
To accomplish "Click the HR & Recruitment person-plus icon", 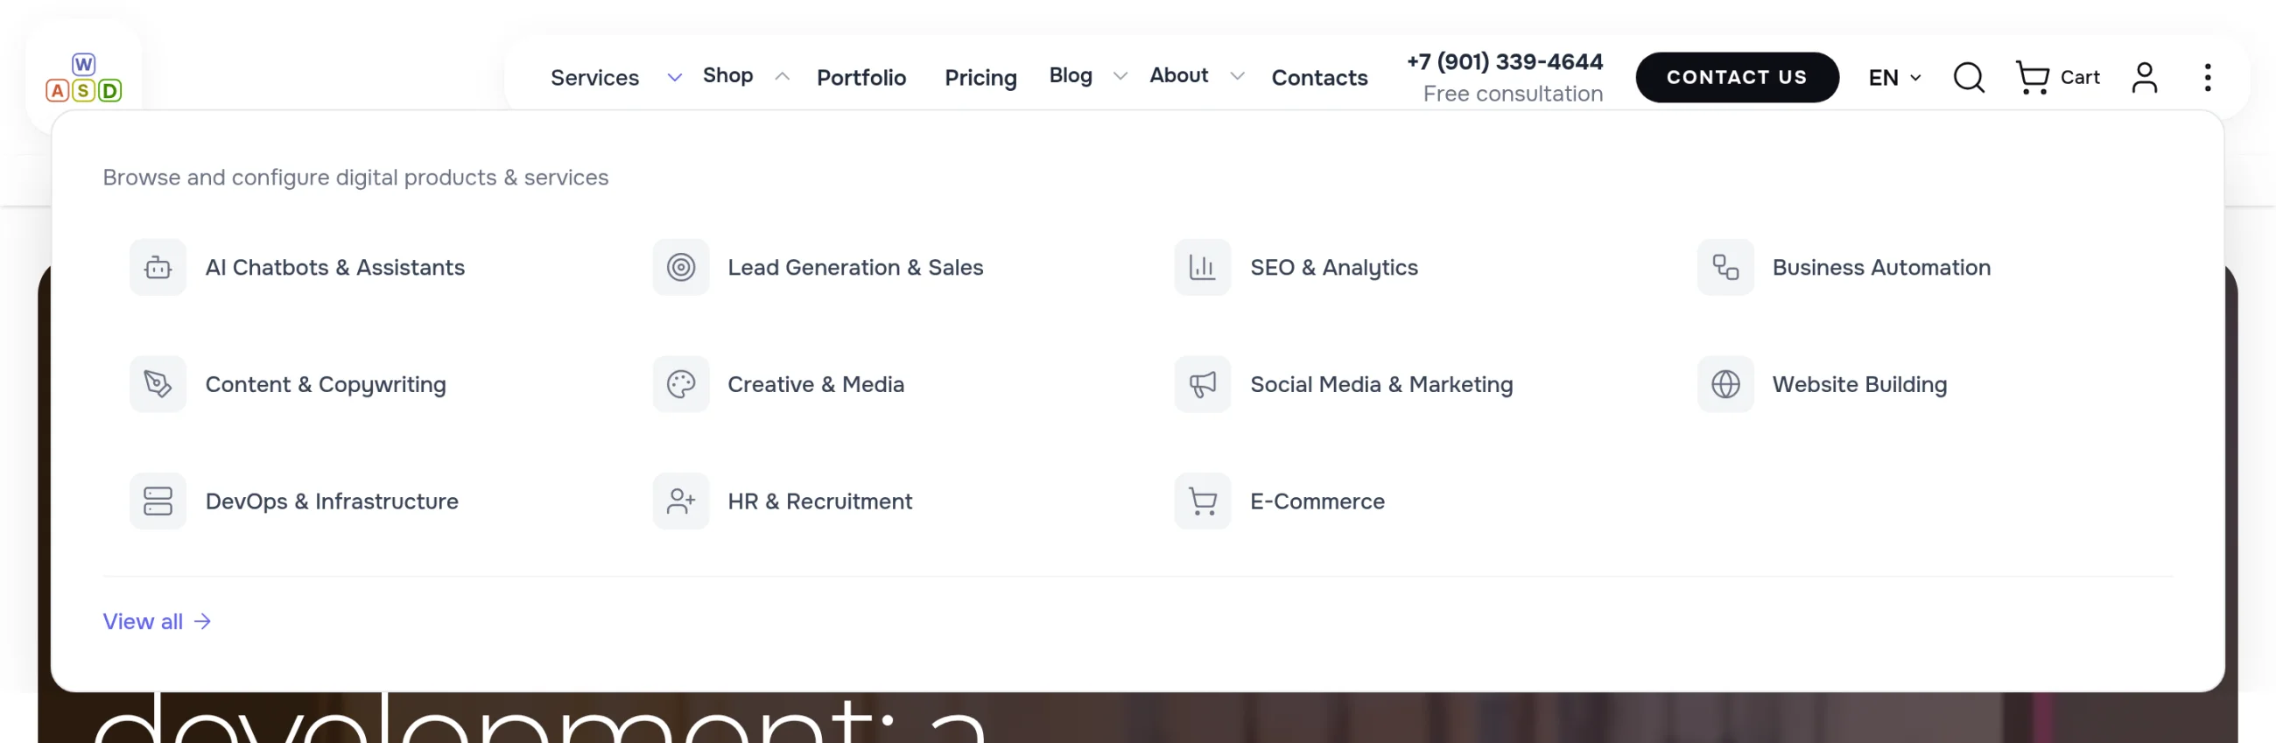I will tap(681, 501).
